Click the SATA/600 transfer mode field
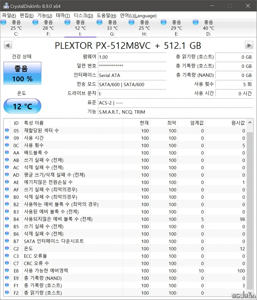Viewport: 257px width, 300px height. [132, 84]
